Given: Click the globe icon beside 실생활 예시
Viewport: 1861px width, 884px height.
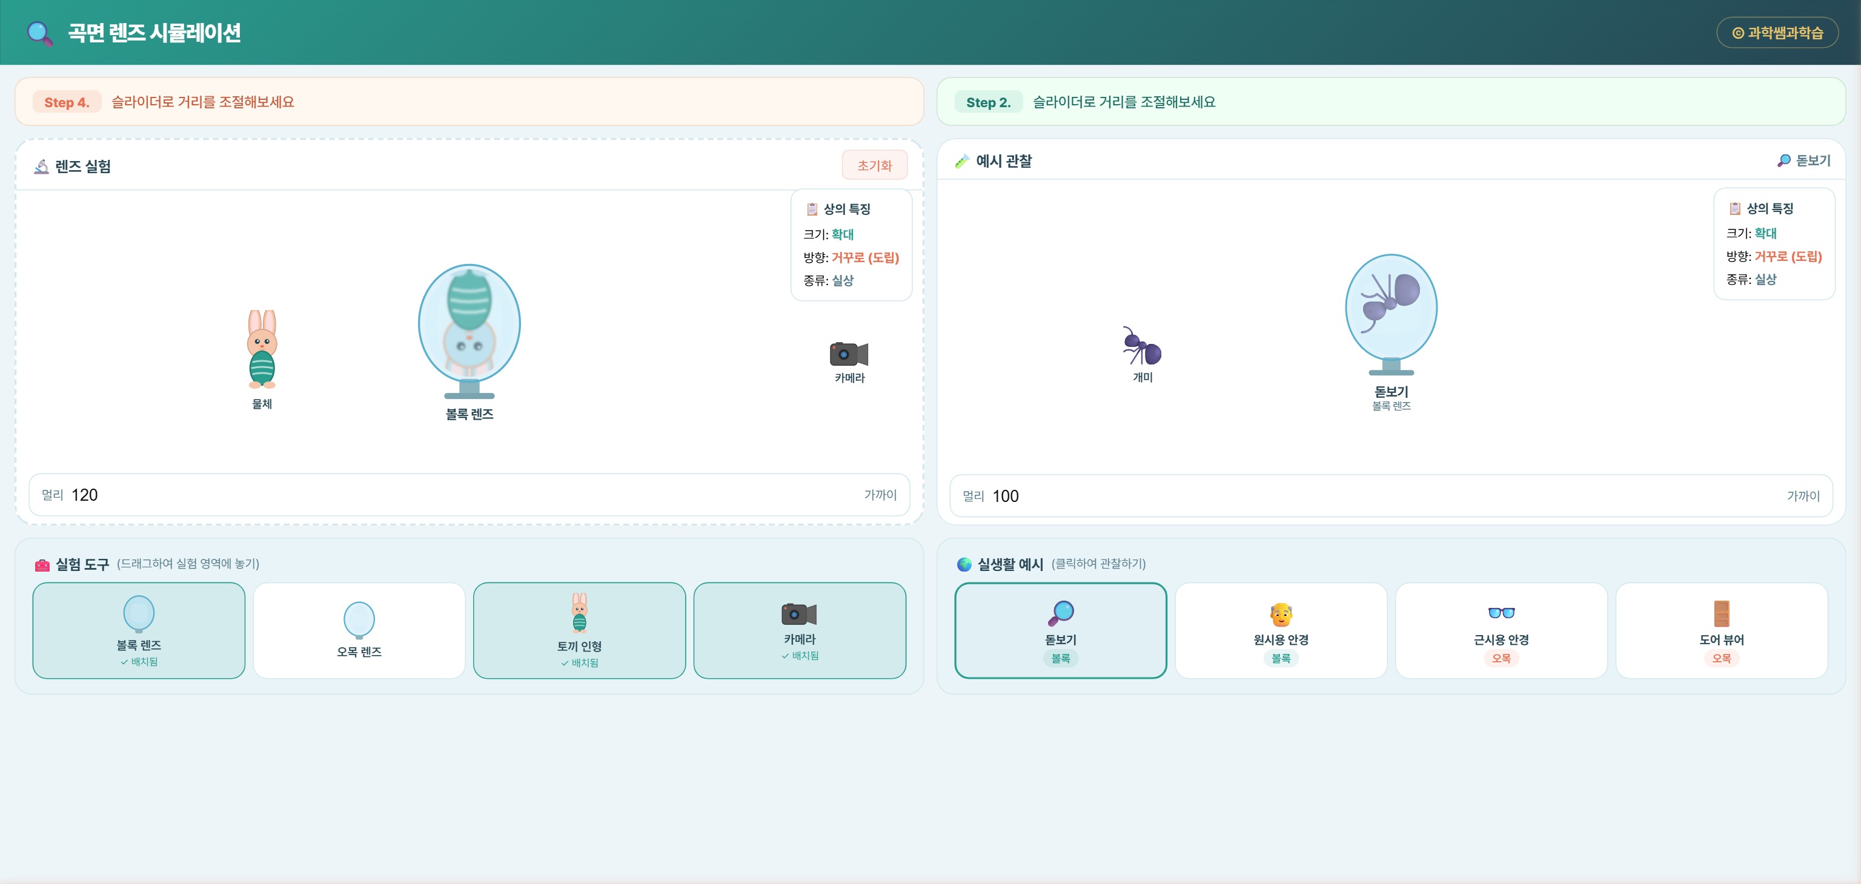Looking at the screenshot, I should (x=964, y=564).
